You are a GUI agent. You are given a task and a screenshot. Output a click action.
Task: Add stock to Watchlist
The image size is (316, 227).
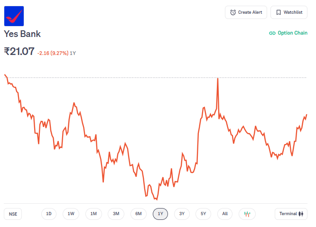pyautogui.click(x=289, y=12)
